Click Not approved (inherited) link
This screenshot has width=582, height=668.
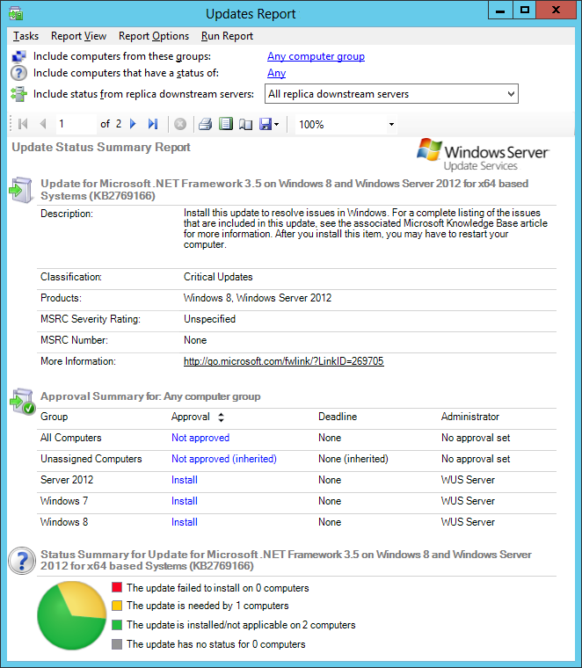click(x=223, y=459)
